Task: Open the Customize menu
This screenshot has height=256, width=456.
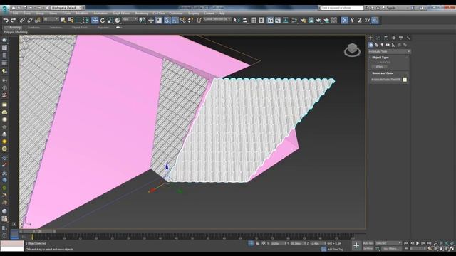Action: pyautogui.click(x=176, y=14)
